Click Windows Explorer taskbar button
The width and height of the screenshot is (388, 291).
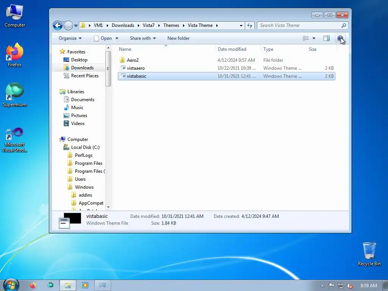pos(67,286)
